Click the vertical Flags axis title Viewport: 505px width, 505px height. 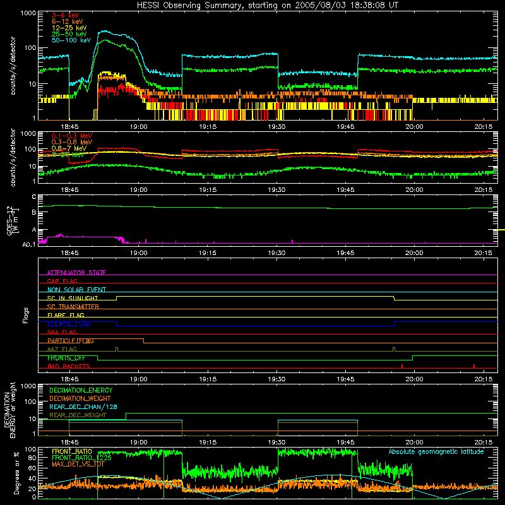click(26, 315)
